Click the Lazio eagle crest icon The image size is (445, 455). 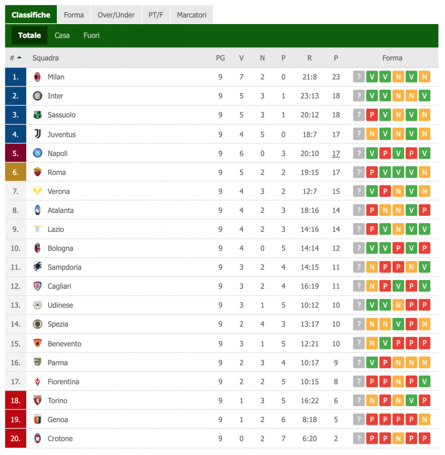point(38,229)
